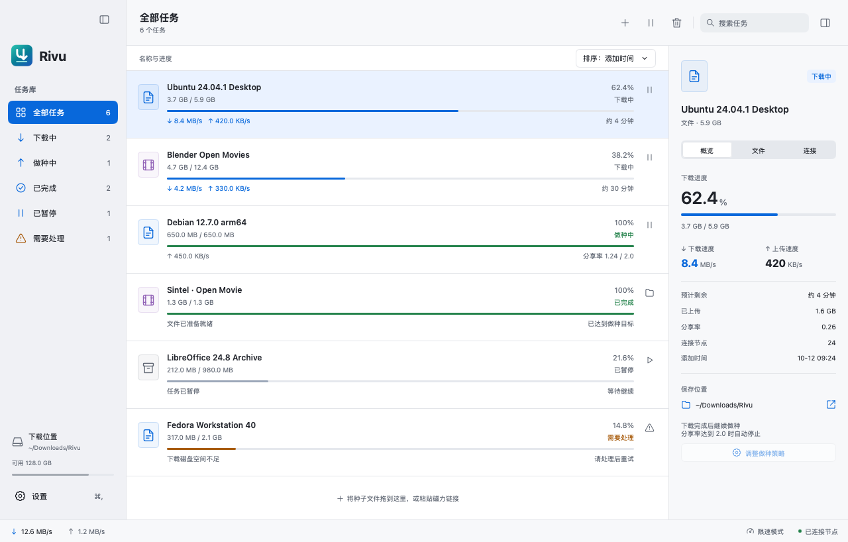The width and height of the screenshot is (848, 542).
Task: Open the folder for Sintel Open Movie
Action: coord(649,293)
